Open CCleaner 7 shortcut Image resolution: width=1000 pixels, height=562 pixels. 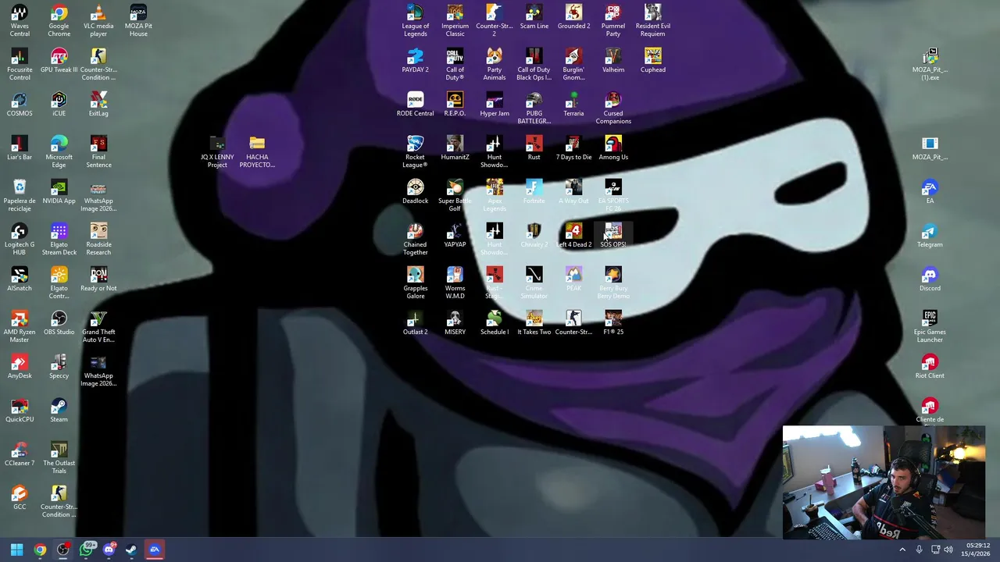coord(20,454)
